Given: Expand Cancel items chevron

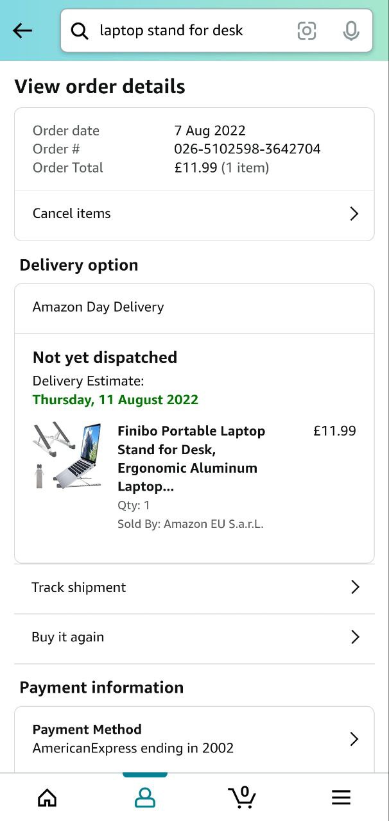Looking at the screenshot, I should (x=354, y=214).
